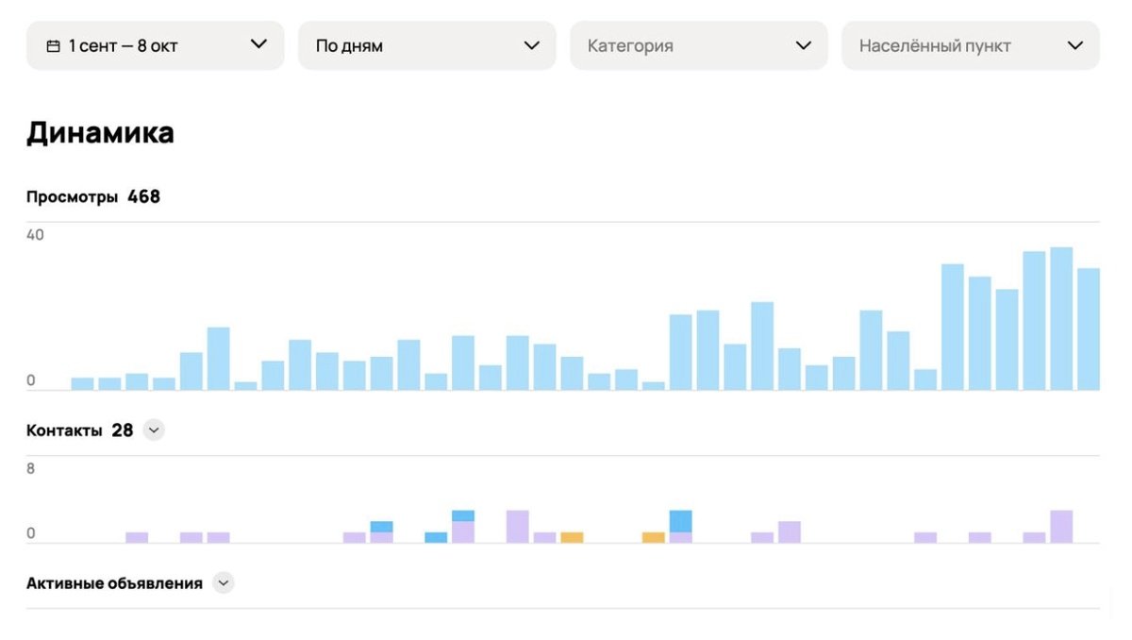This screenshot has width=1132, height=640.
Task: Expand the Контакты chevron button
Action: point(154,430)
